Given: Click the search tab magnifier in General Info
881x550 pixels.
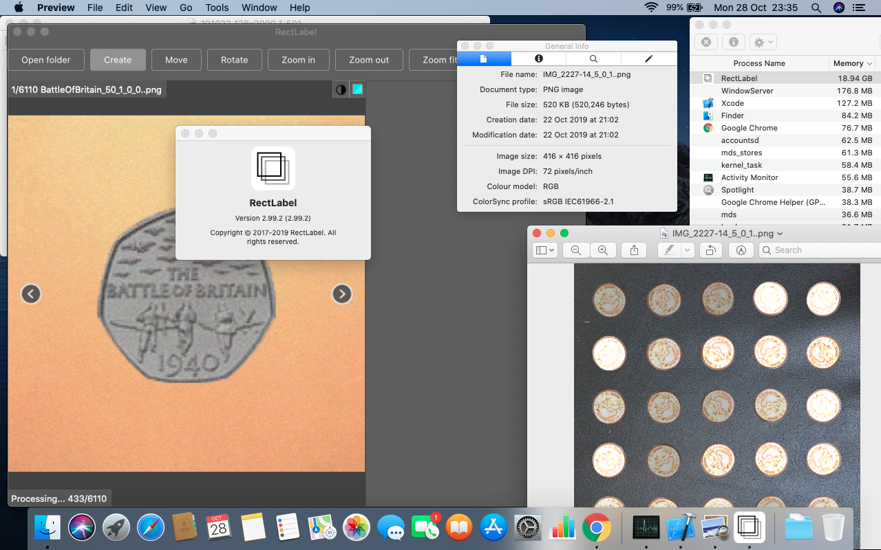Looking at the screenshot, I should click(593, 59).
